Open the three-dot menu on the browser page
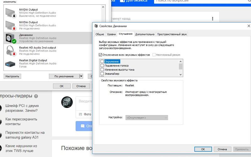Image resolution: width=251 pixels, height=157 pixels. [213, 19]
